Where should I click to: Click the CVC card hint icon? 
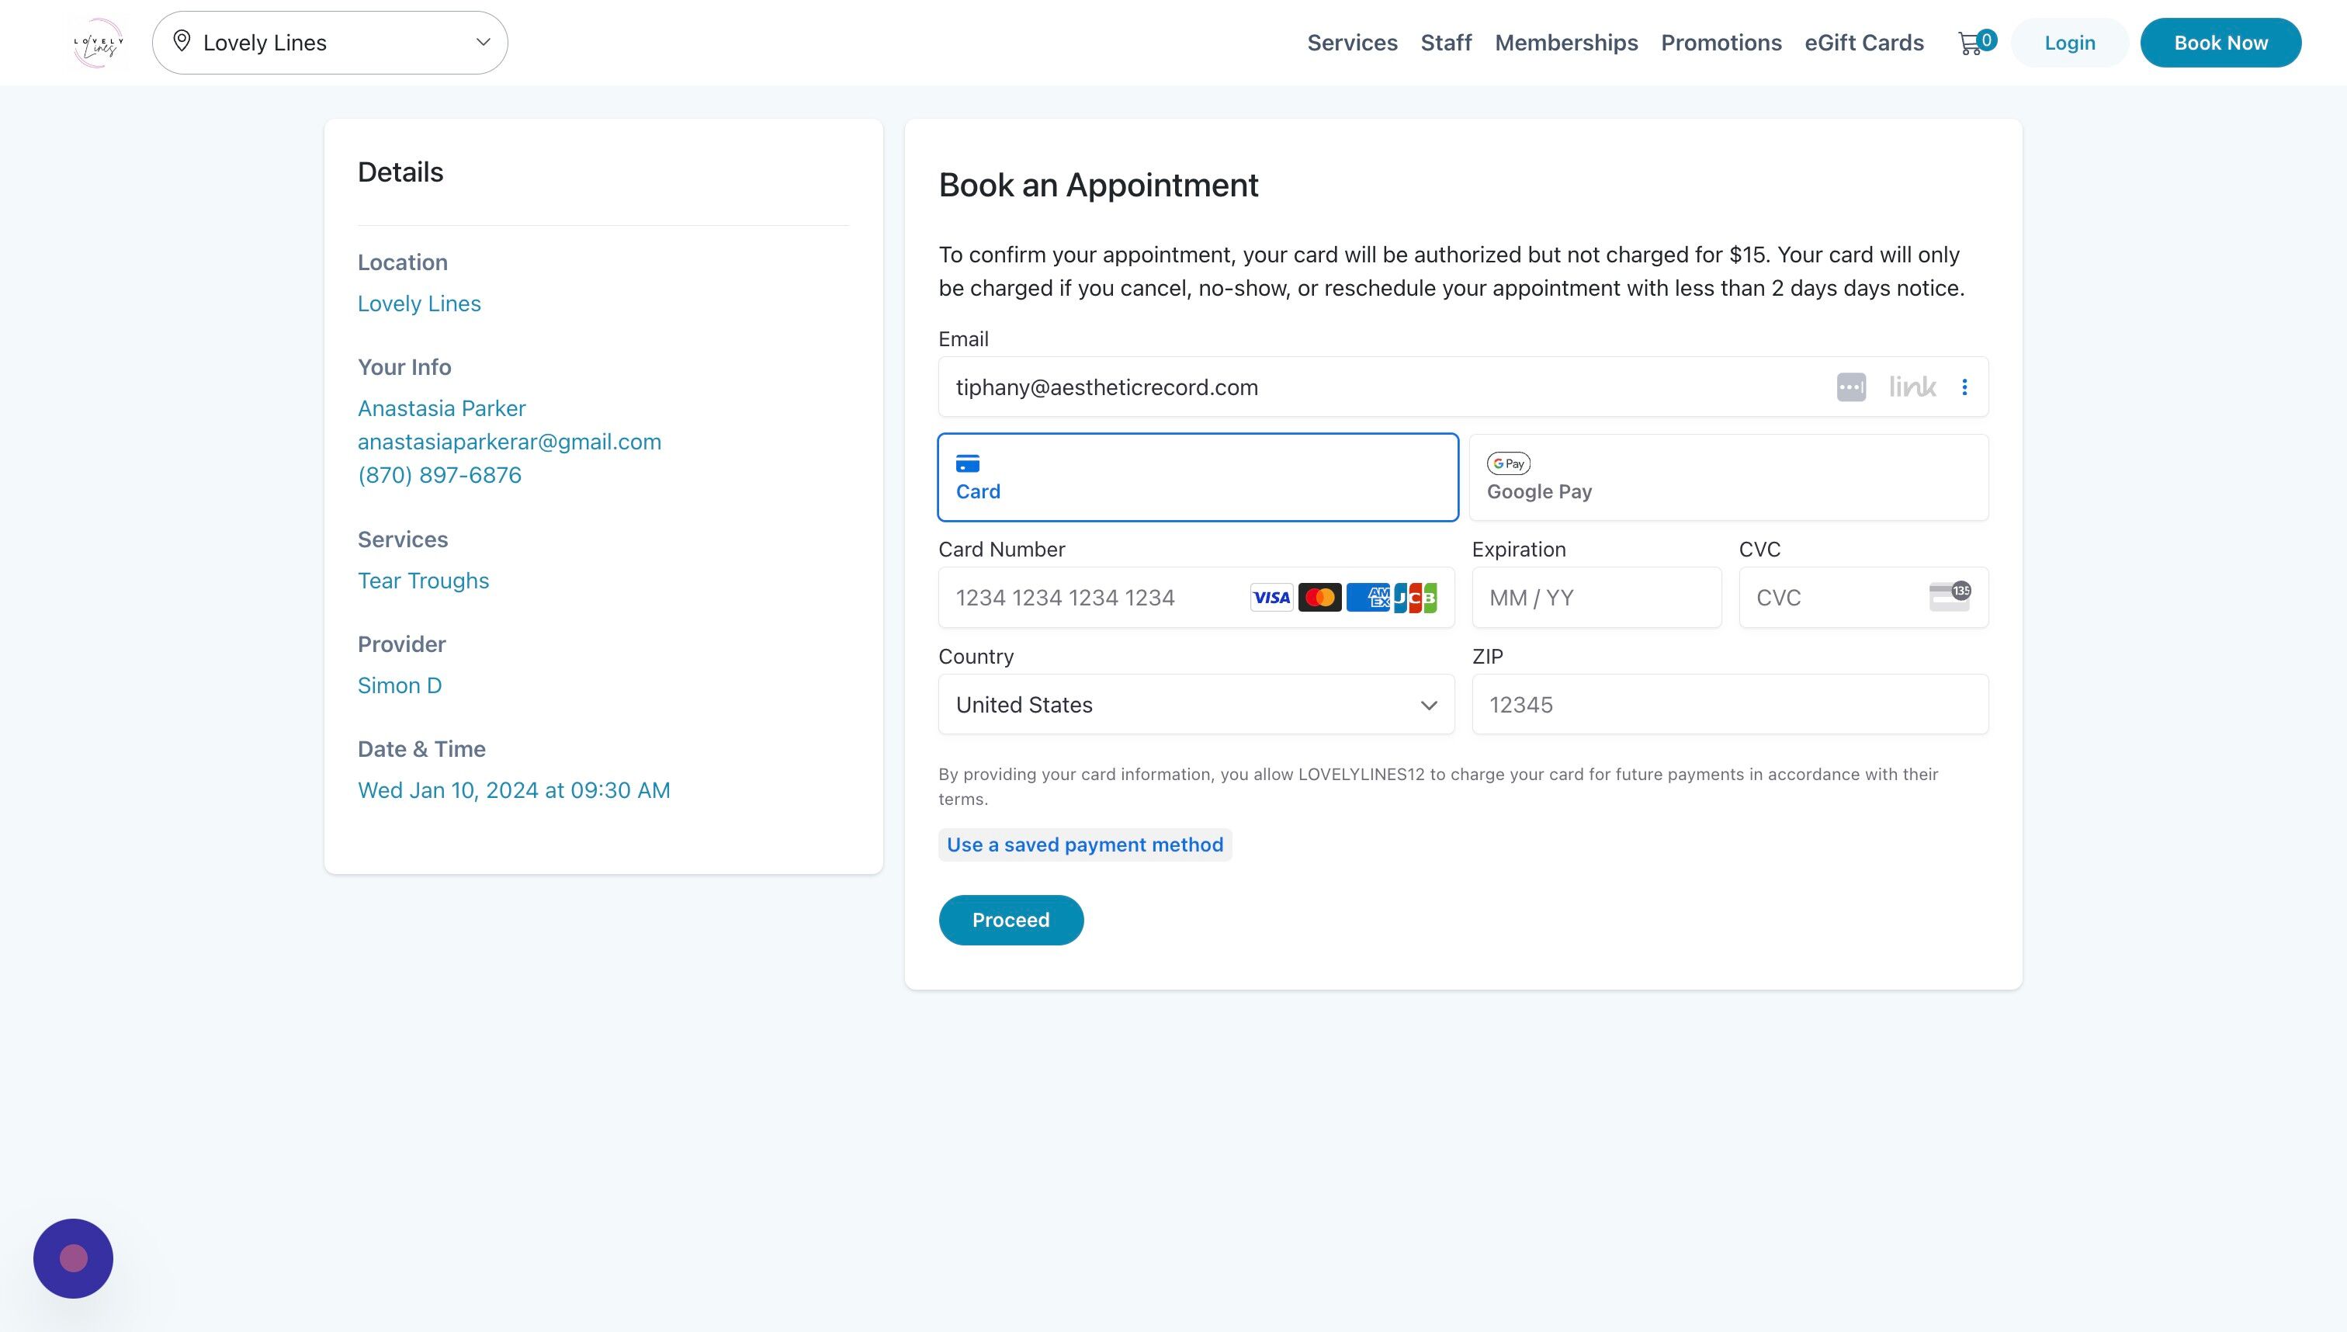click(1950, 595)
